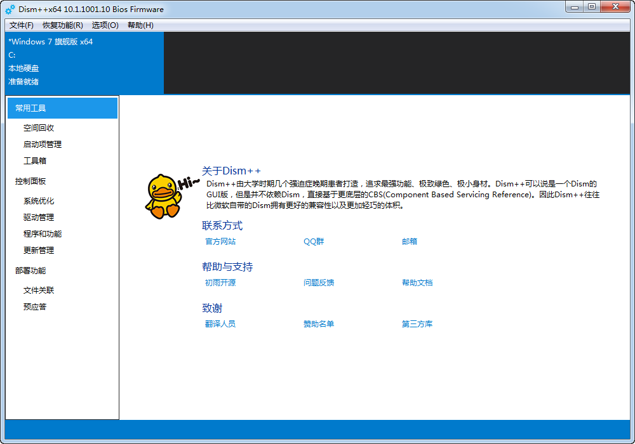Open 启动项管理 in the sidebar

coord(43,145)
